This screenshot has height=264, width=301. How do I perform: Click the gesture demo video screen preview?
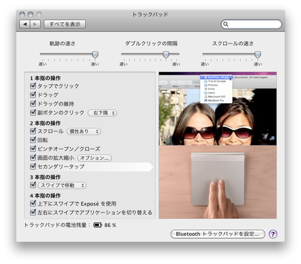click(x=218, y=108)
